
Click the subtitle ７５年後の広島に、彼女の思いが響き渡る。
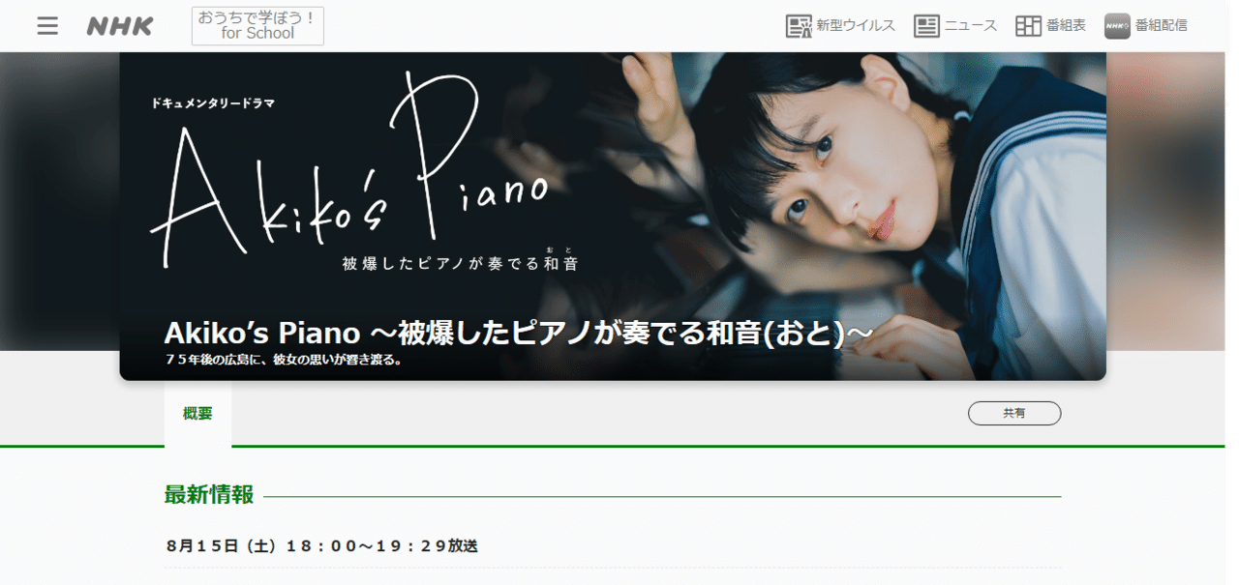[x=283, y=361]
